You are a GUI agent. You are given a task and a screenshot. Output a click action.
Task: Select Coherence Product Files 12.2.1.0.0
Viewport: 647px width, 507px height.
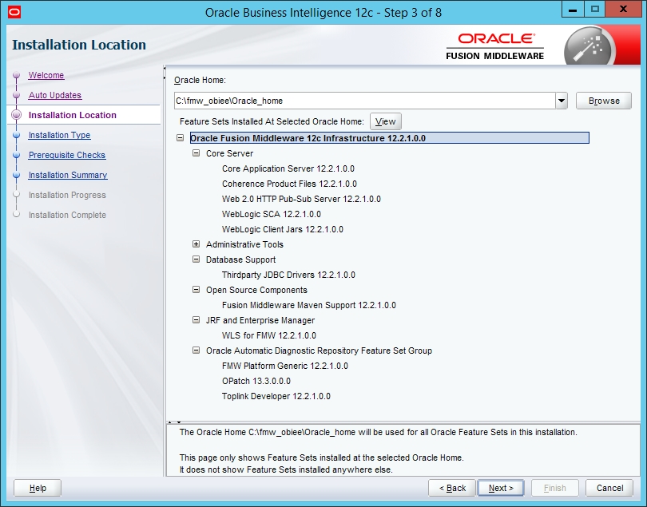pyautogui.click(x=289, y=184)
